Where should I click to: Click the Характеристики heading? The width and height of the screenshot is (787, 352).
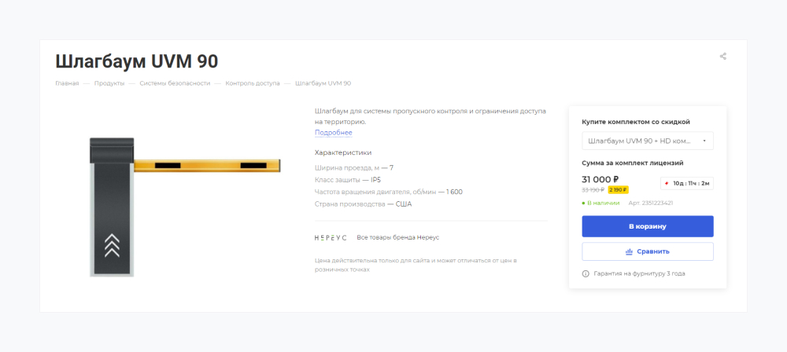pos(343,152)
